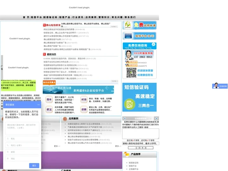Image resolution: width=228 pixels, height=171 pixels.
Task: Click 更多--> link under 应用案例 list
Action: pos(118,146)
